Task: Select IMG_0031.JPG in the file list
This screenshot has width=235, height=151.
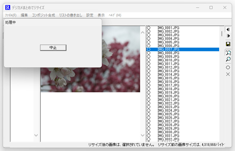Action: [x=183, y=136]
